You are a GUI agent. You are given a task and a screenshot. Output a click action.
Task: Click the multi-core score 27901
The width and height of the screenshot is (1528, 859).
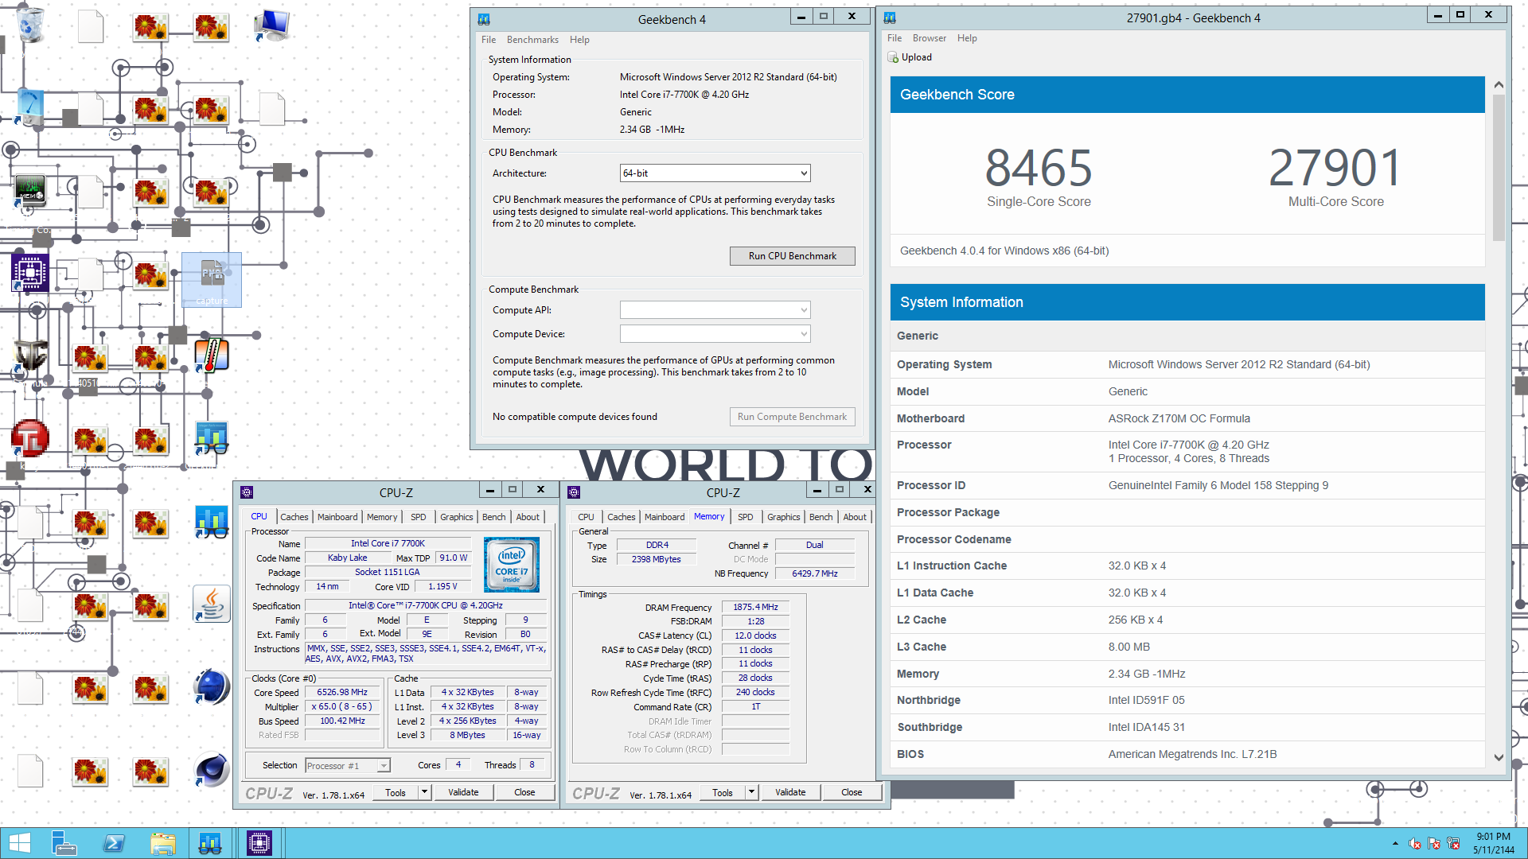pos(1335,168)
